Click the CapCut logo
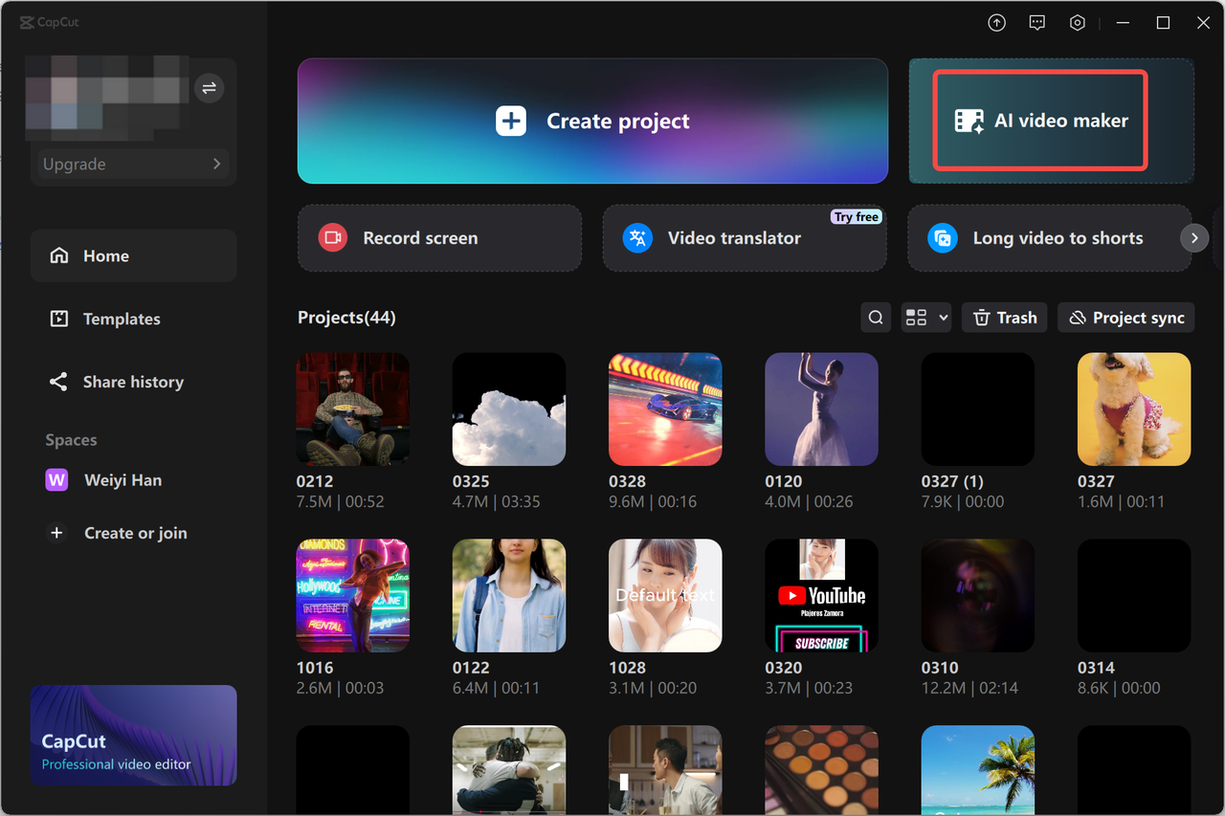This screenshot has width=1225, height=816. 49,21
